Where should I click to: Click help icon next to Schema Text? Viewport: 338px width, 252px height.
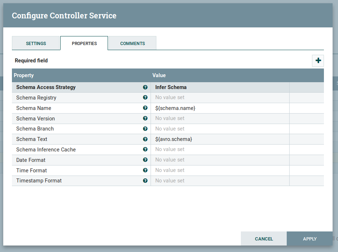tap(145, 139)
